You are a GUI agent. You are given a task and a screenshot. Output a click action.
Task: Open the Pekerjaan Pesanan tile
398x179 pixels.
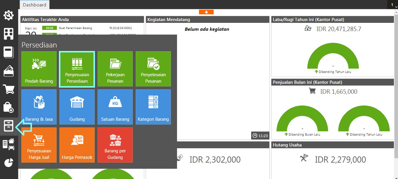coord(115,69)
